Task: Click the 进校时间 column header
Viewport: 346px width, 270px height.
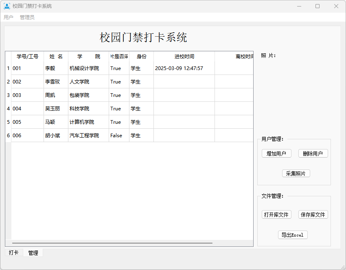Action: pyautogui.click(x=184, y=57)
